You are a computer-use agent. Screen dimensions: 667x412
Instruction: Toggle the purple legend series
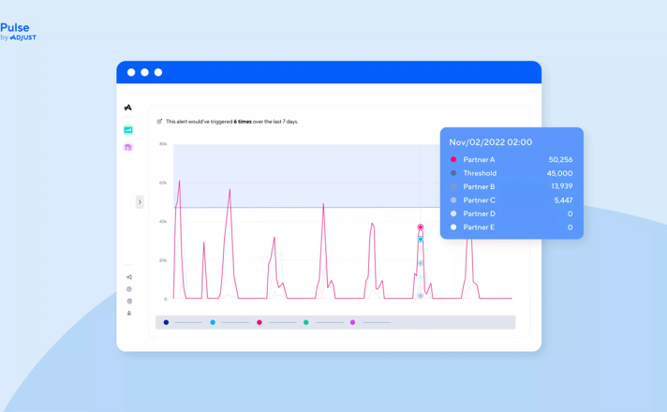pos(352,322)
